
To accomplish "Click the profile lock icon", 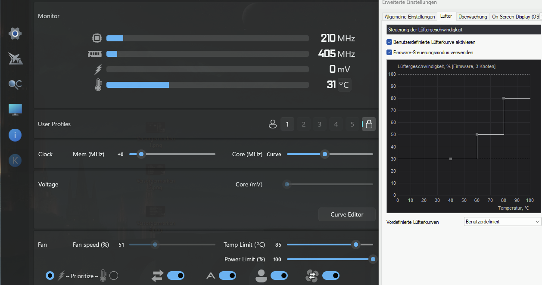I will [x=369, y=124].
